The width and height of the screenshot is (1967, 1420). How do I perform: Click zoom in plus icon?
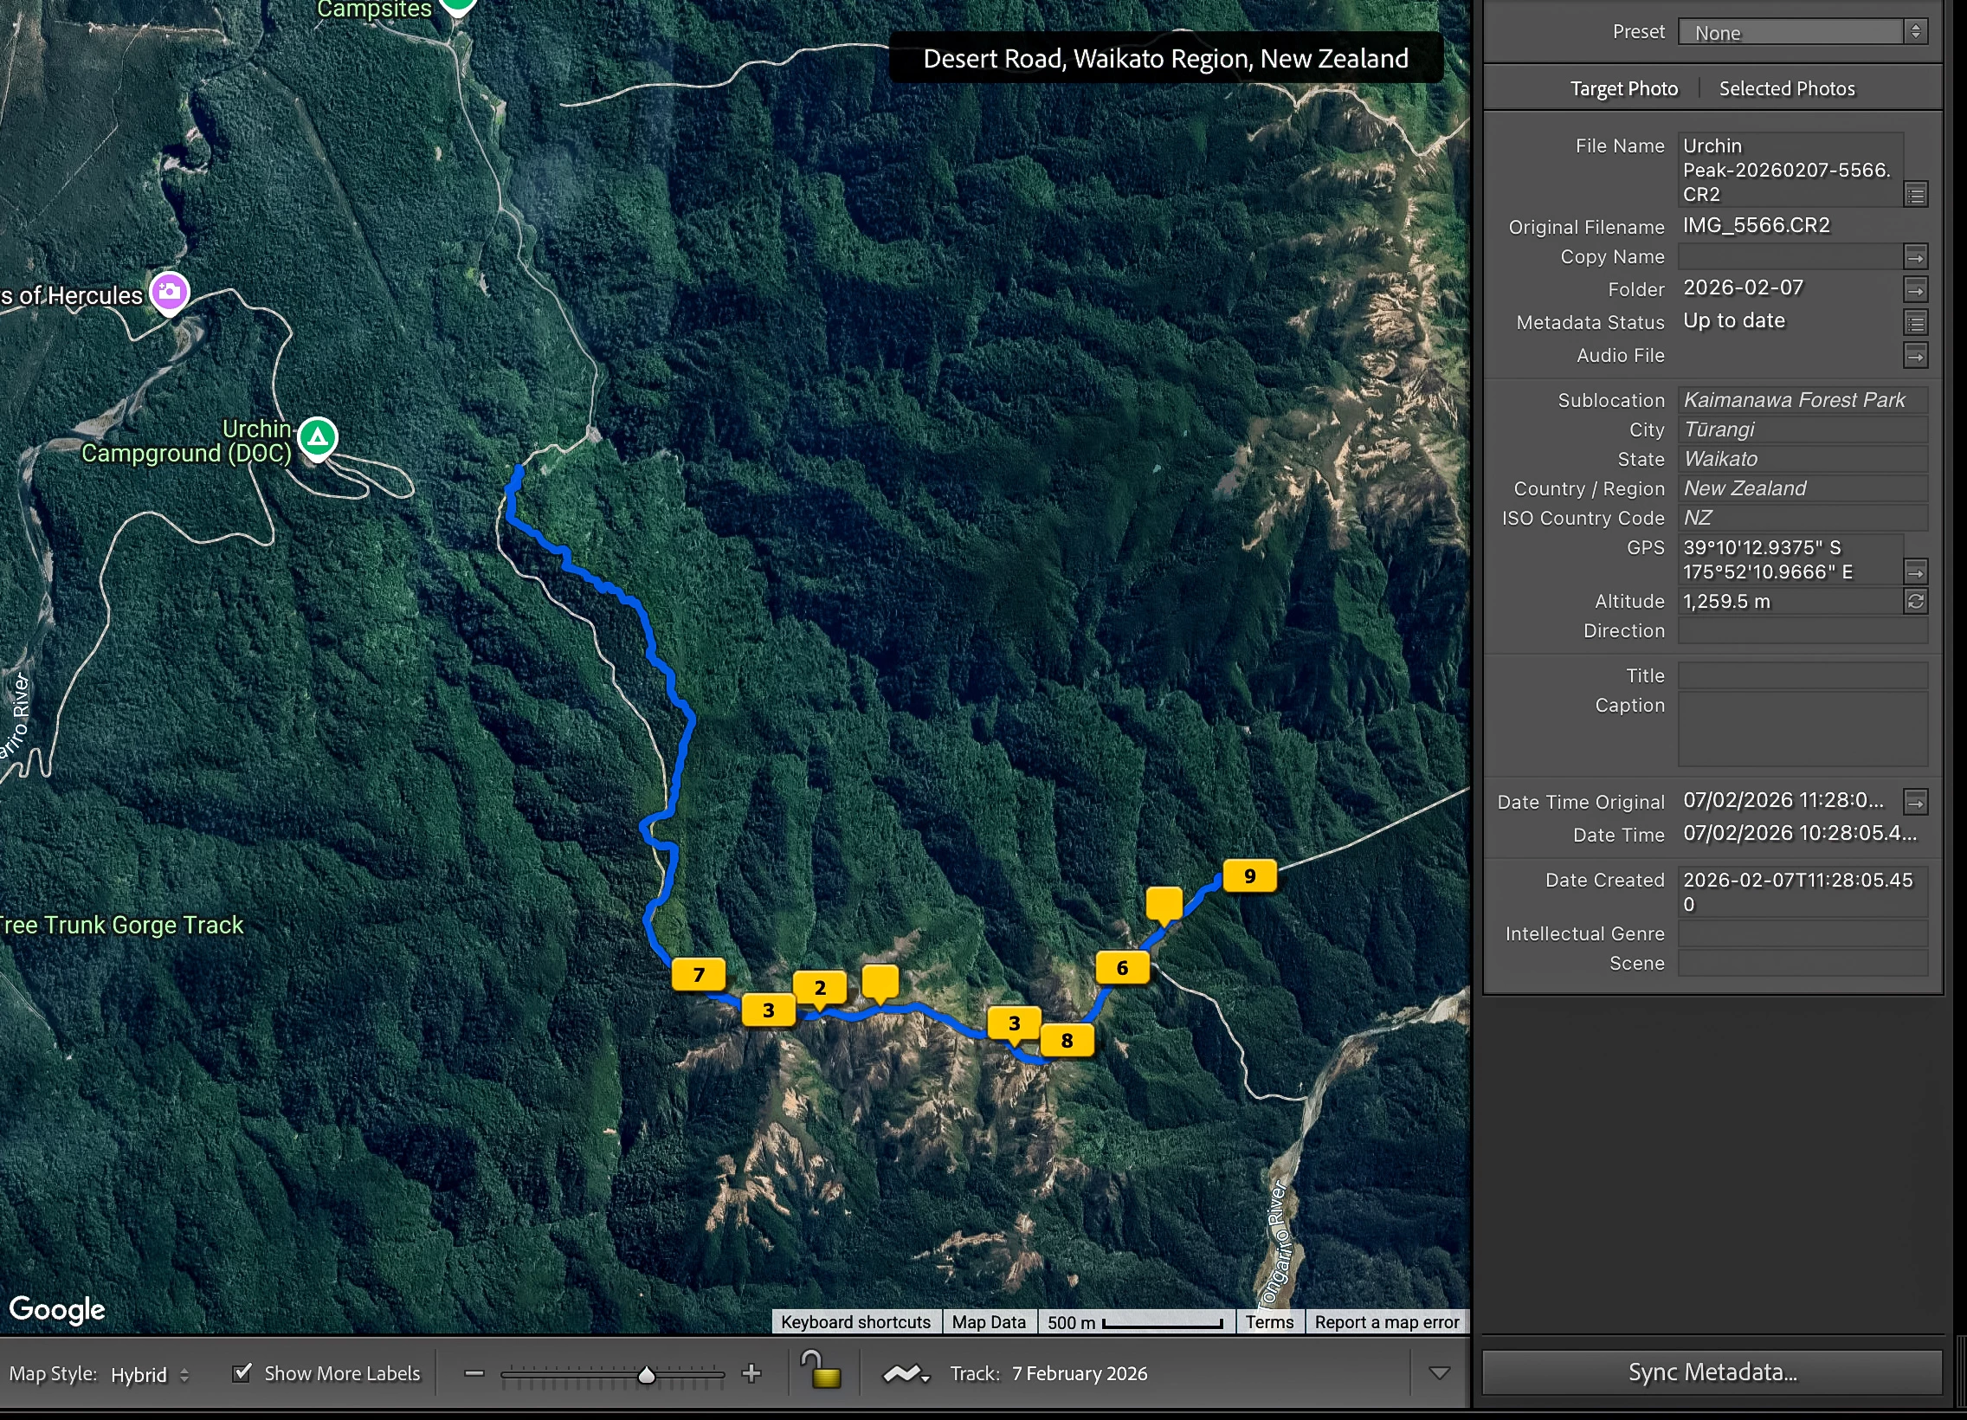click(x=752, y=1373)
